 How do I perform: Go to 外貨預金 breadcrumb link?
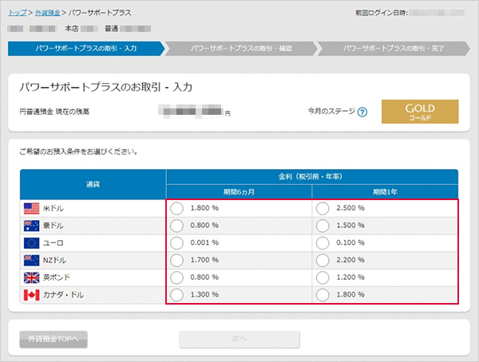(x=47, y=14)
